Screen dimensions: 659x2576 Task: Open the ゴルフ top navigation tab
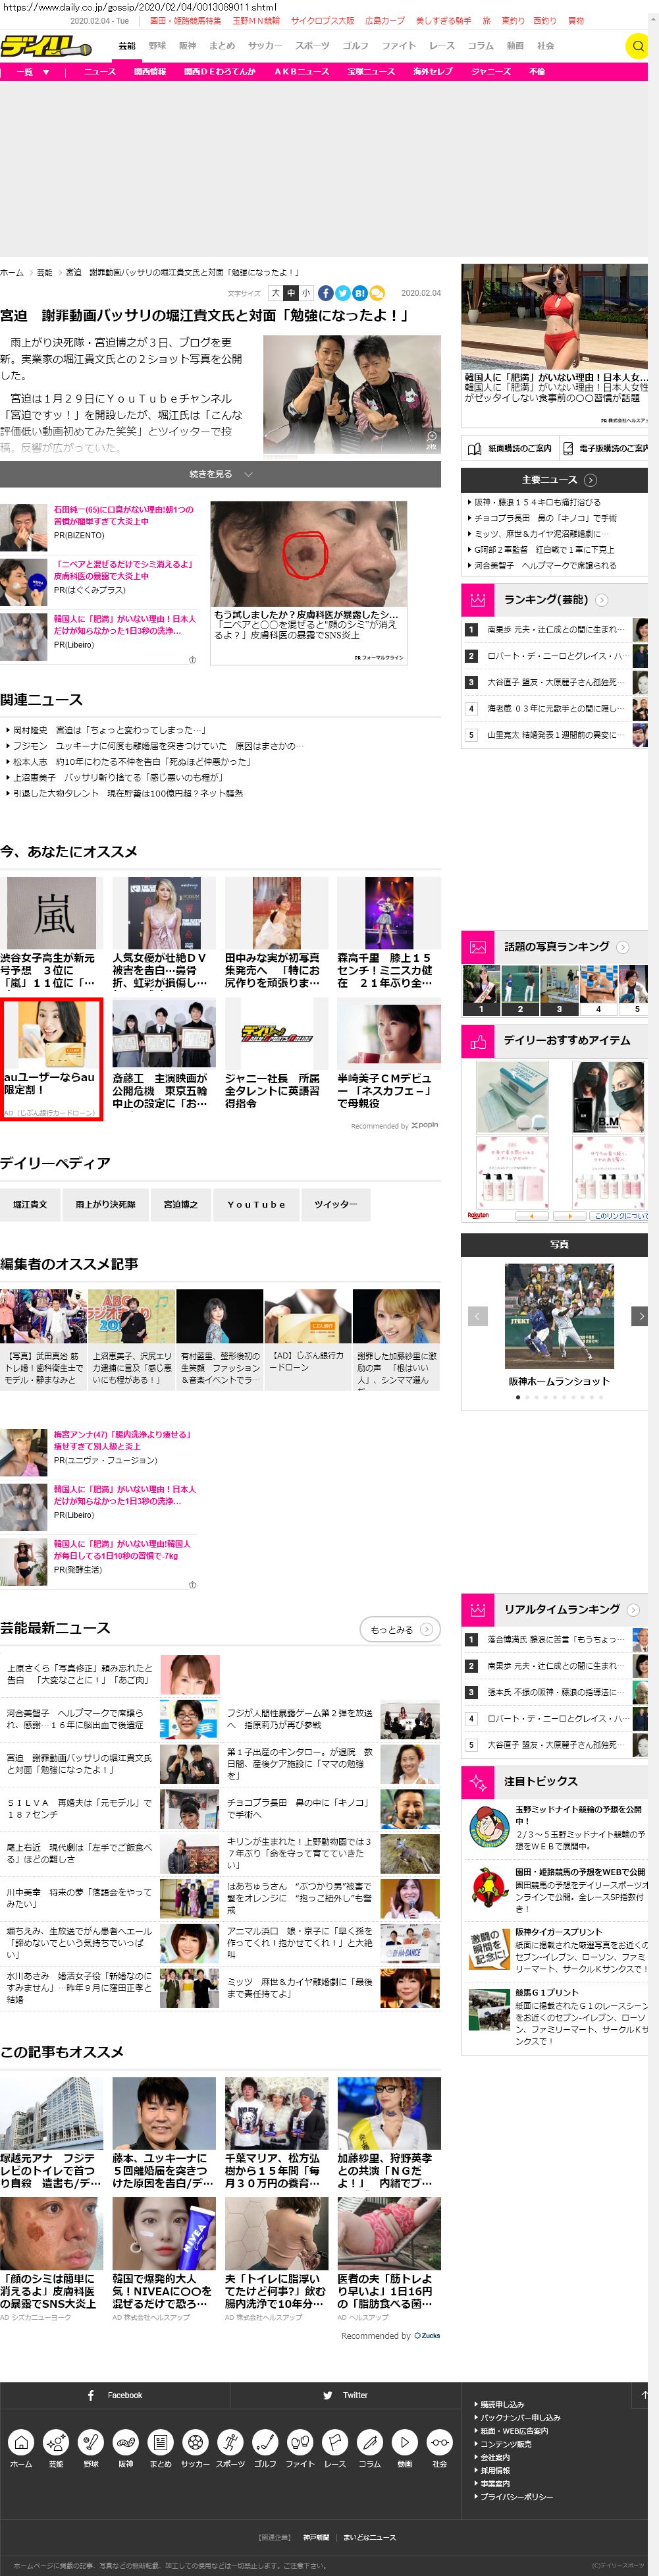355,46
